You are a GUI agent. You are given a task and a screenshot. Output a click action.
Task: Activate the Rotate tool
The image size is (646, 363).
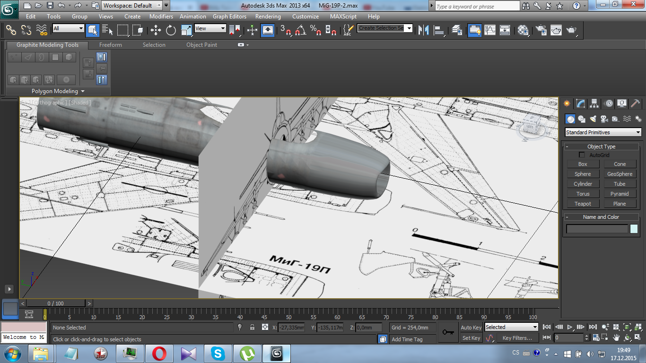pos(171,30)
